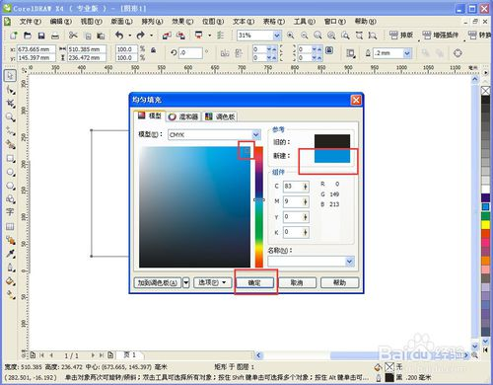Select the Outline tool in toolbox
The image size is (493, 385).
[x=10, y=268]
